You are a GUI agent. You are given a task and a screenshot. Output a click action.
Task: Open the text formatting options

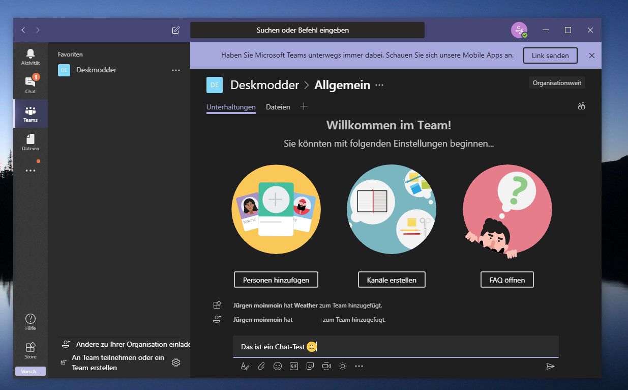pos(245,366)
